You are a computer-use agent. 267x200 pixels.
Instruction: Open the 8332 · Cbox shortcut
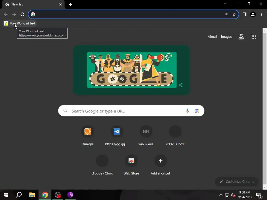tap(175, 136)
